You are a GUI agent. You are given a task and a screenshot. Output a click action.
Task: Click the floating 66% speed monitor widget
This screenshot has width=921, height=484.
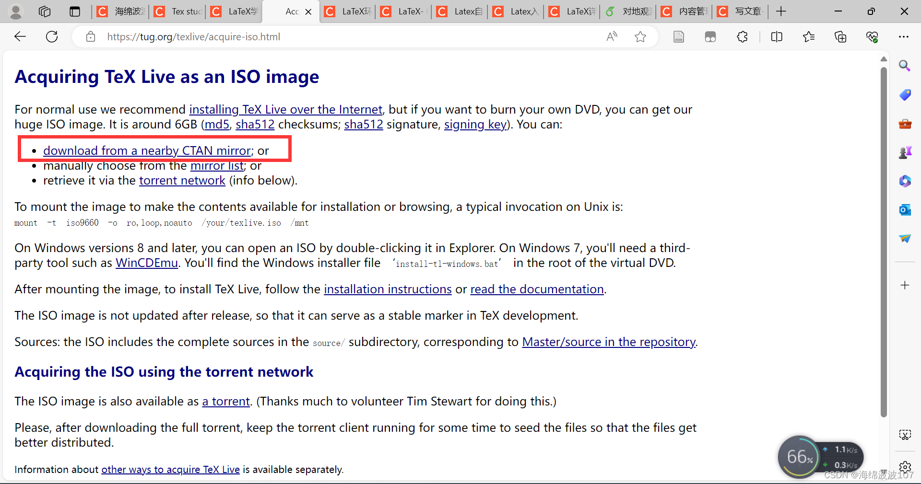tap(820, 457)
